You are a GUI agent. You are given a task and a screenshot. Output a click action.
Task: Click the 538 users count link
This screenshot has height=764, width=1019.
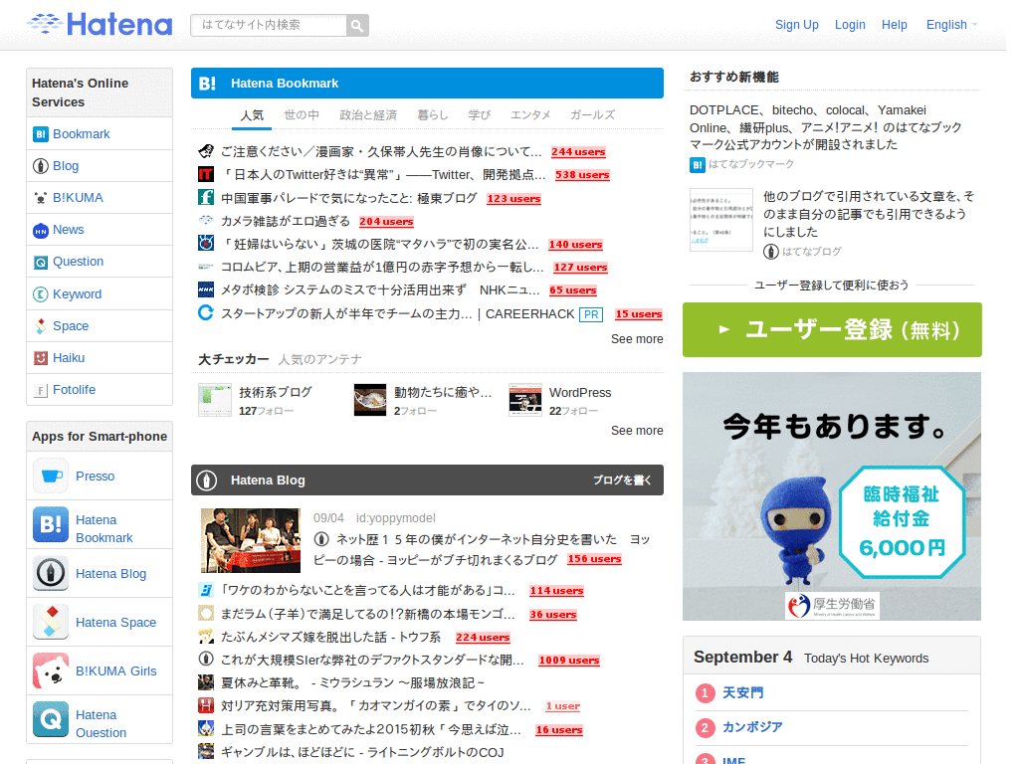coord(582,175)
